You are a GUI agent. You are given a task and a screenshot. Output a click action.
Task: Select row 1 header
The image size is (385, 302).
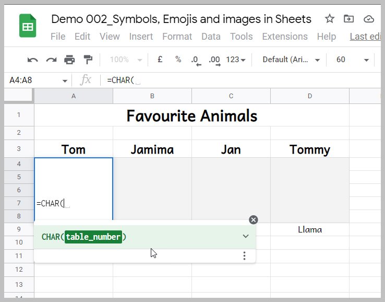pos(19,115)
